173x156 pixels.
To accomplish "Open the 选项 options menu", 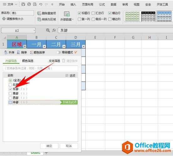I will [70, 75].
